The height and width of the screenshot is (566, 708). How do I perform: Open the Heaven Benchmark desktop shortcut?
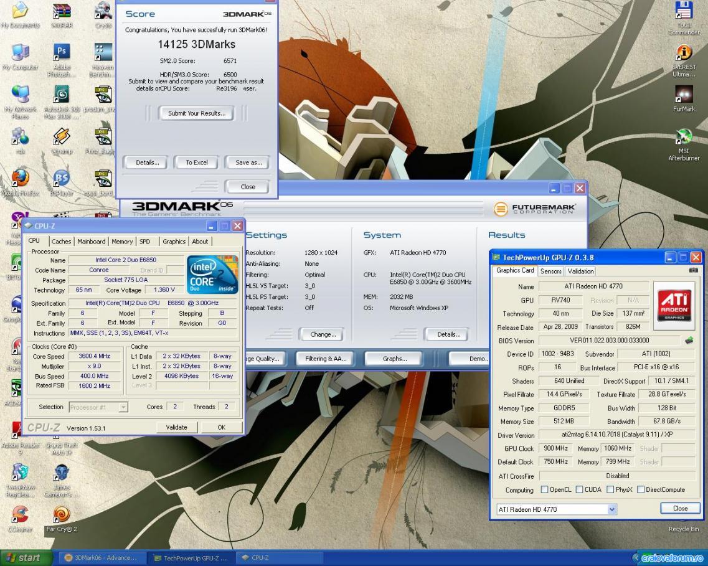(x=103, y=60)
